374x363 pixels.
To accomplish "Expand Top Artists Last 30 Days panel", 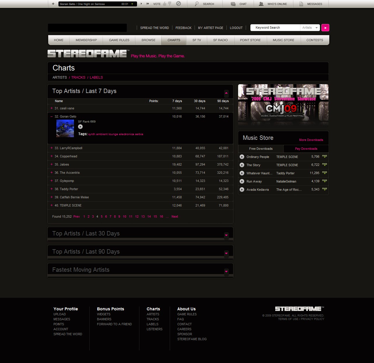I will [226, 235].
